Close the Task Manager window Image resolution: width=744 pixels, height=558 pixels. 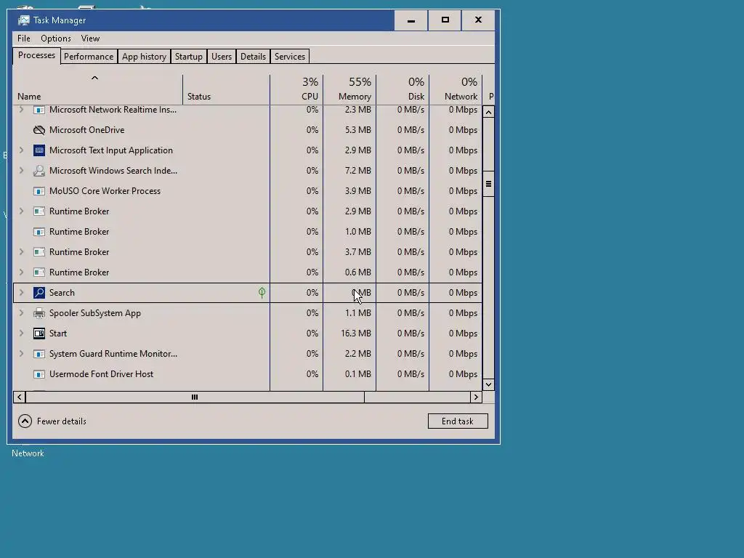pyautogui.click(x=478, y=20)
